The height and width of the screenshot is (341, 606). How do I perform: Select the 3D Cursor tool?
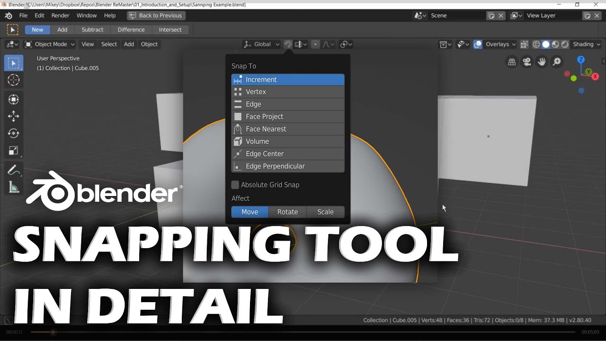(x=14, y=80)
